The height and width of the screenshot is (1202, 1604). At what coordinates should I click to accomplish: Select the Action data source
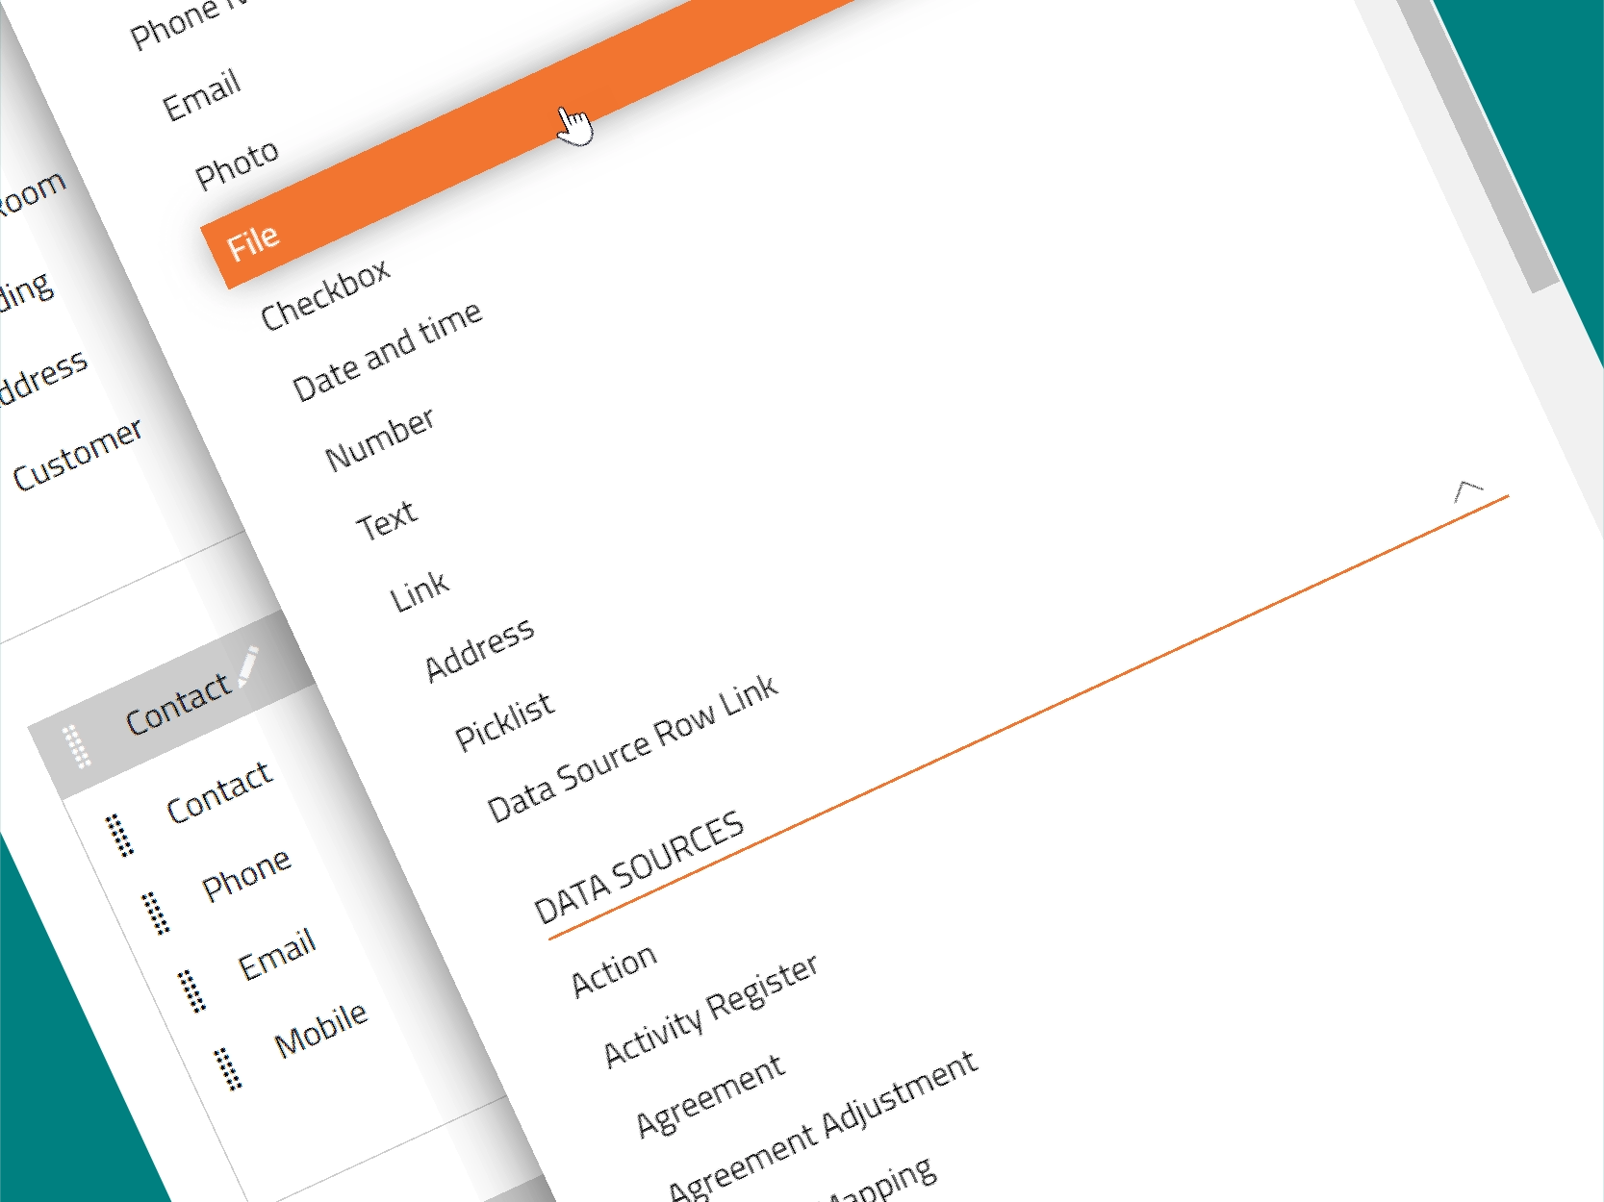click(x=614, y=969)
